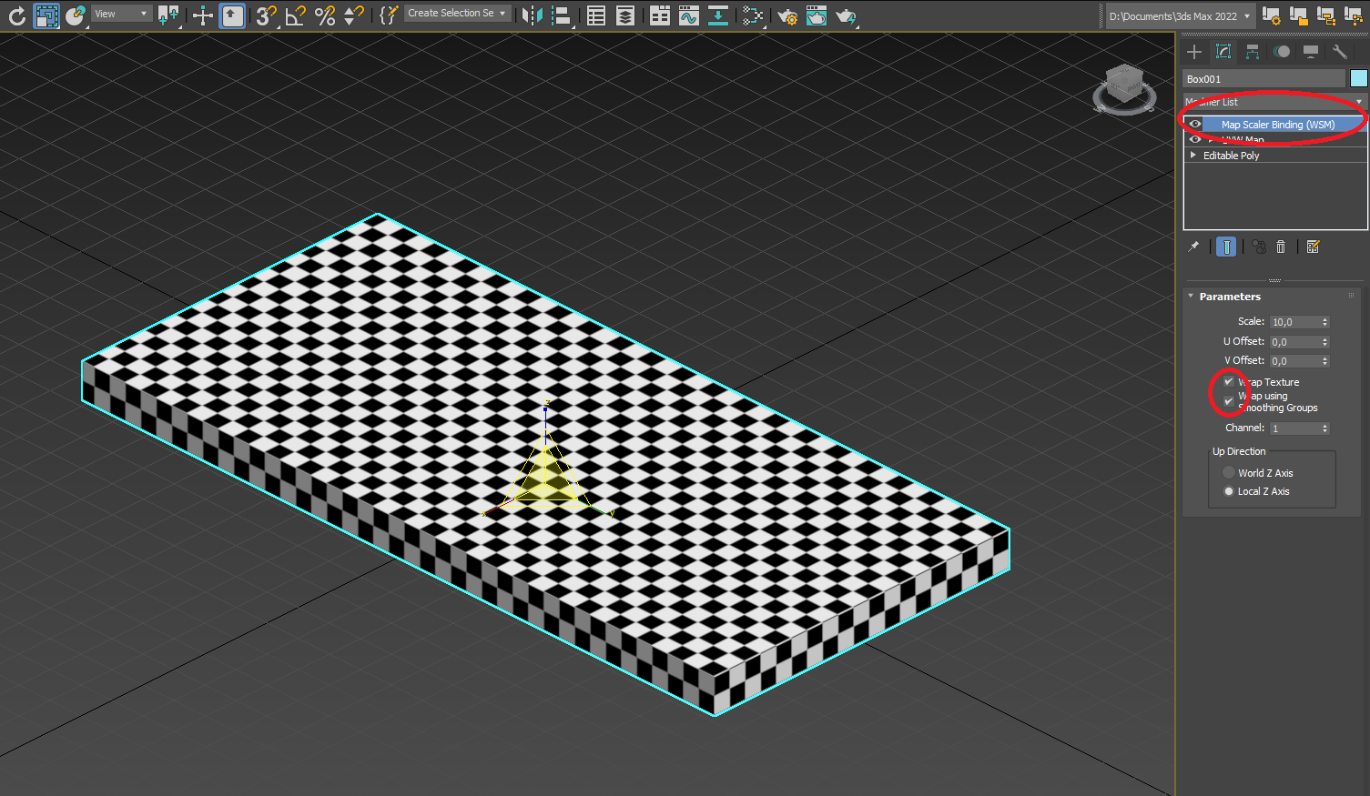
Task: Toggle Spinner Snap
Action: [353, 15]
